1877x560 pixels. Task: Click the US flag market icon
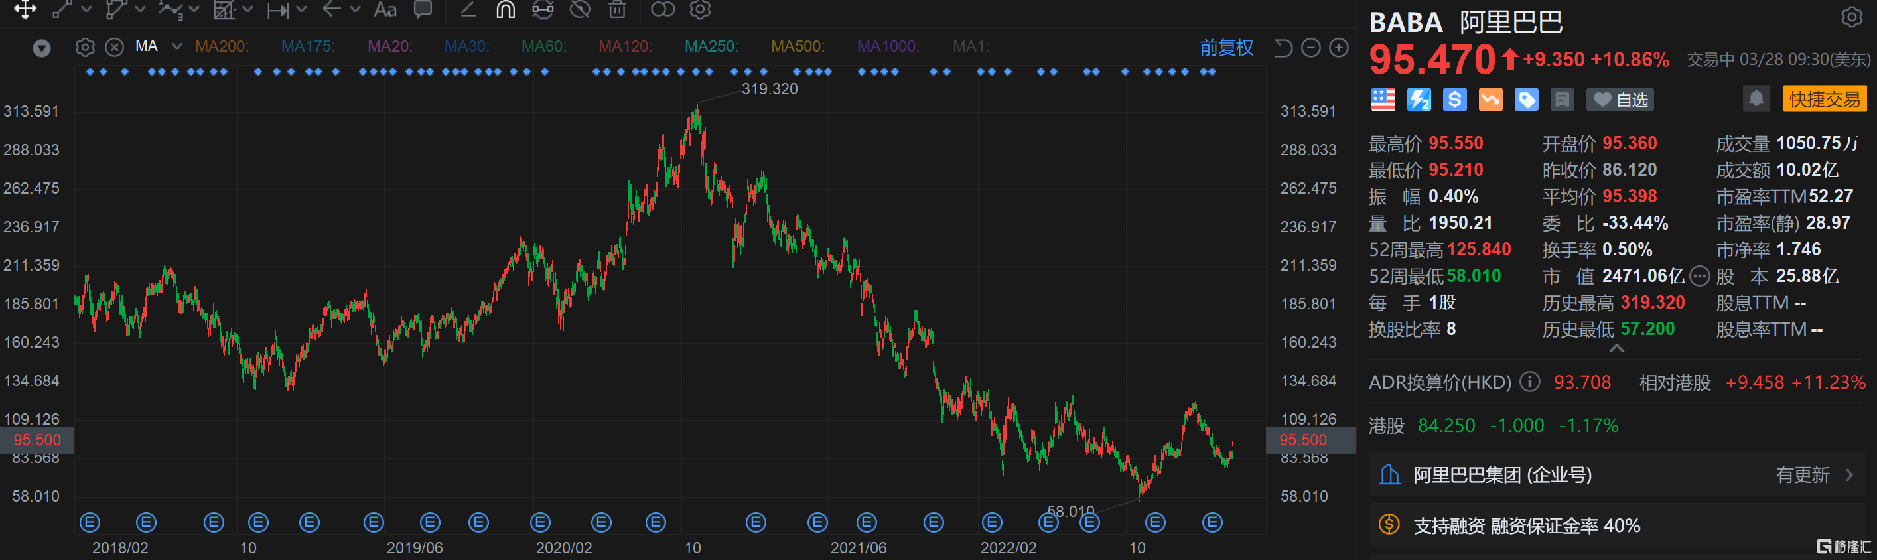pos(1383,100)
